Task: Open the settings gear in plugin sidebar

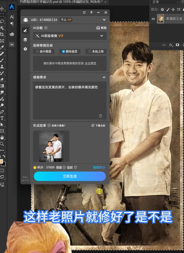Action: pos(25,49)
